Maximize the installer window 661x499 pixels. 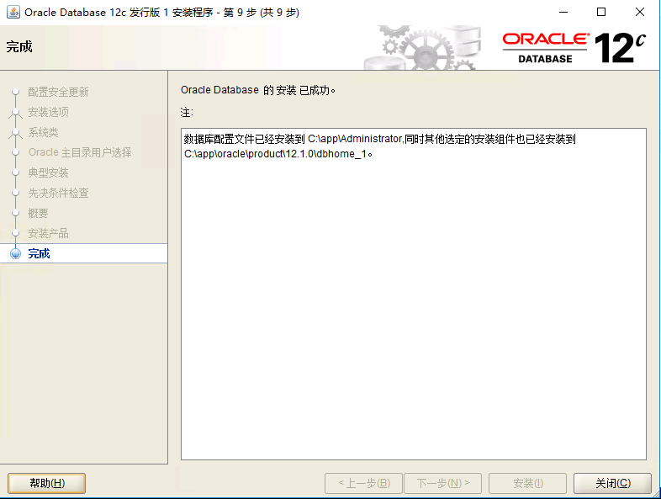(x=601, y=13)
